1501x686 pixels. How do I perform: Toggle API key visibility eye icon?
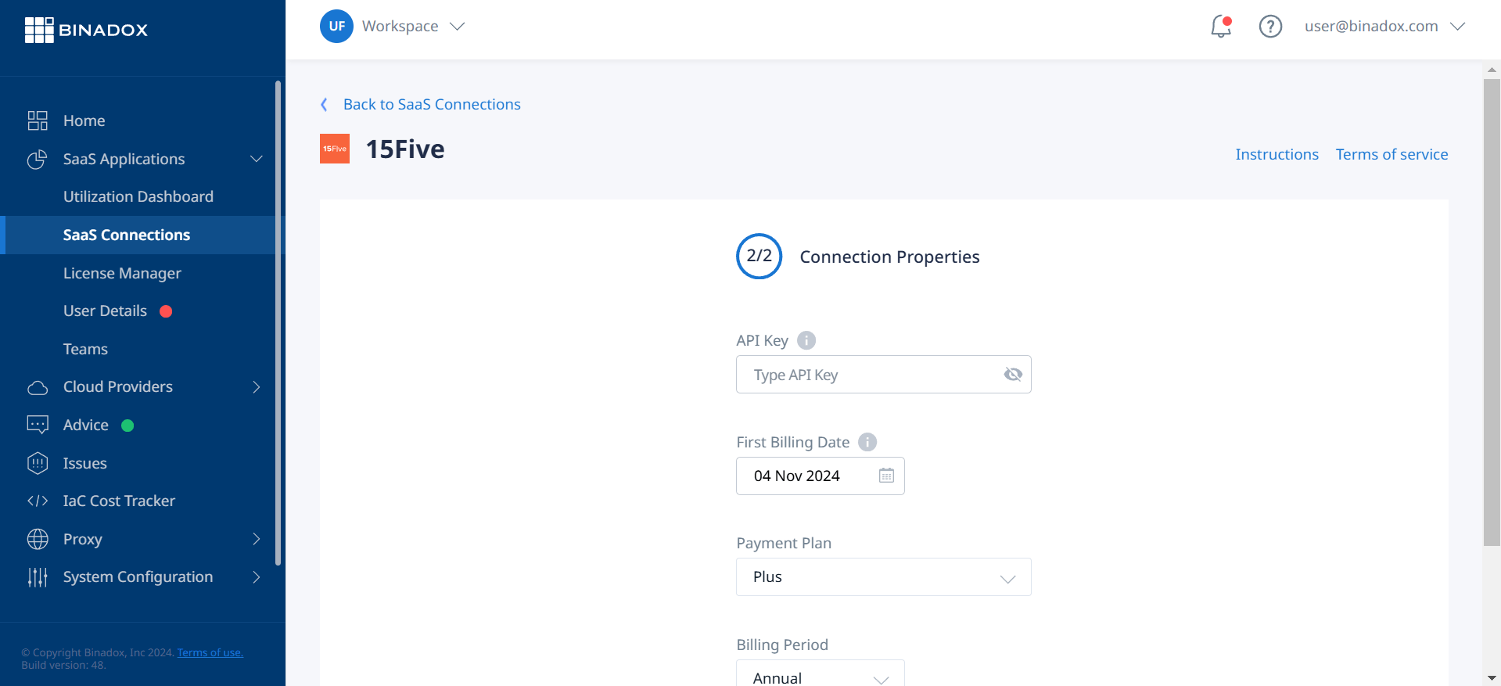coord(1013,375)
